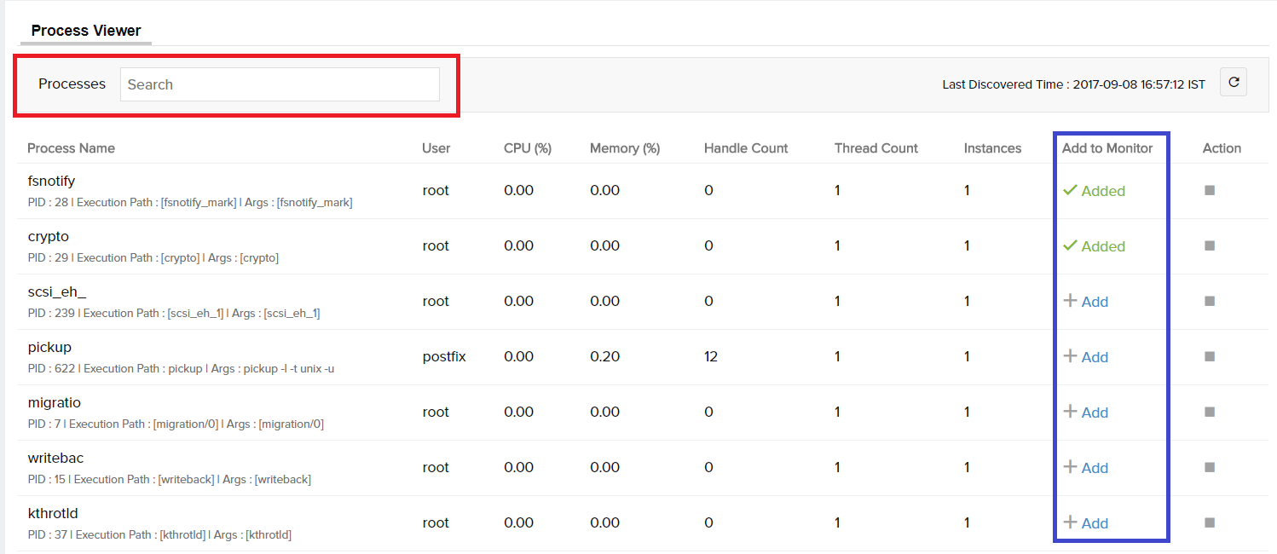
Task: Add kthrotld process to monitor
Action: [x=1086, y=523]
